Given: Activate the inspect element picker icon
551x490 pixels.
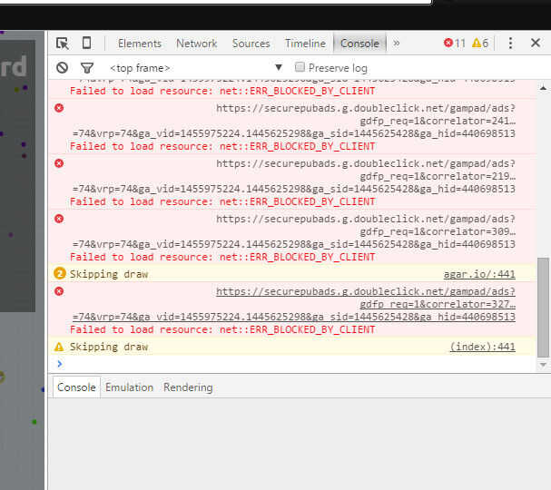Looking at the screenshot, I should tap(63, 44).
